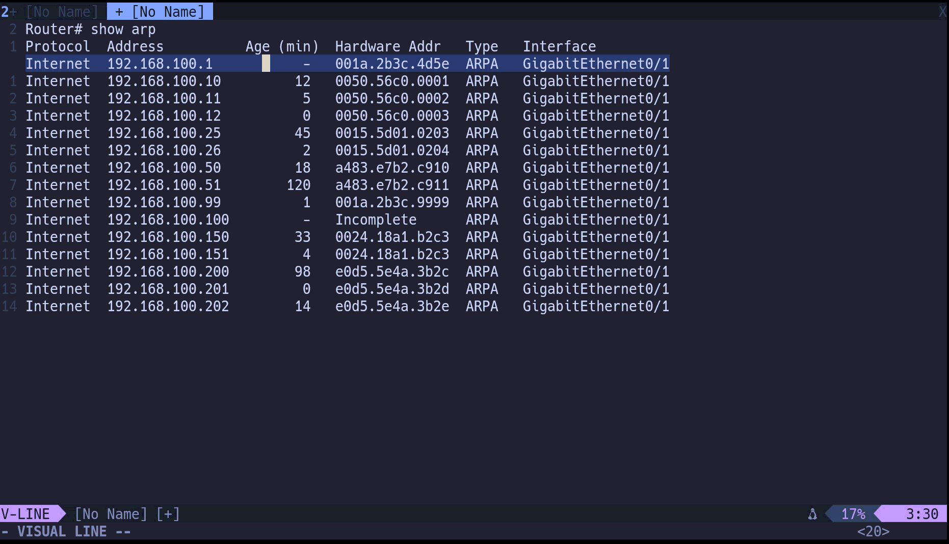Click 'Internet' protocol in the 192.168.100.50 row
The width and height of the screenshot is (949, 544).
click(x=58, y=168)
